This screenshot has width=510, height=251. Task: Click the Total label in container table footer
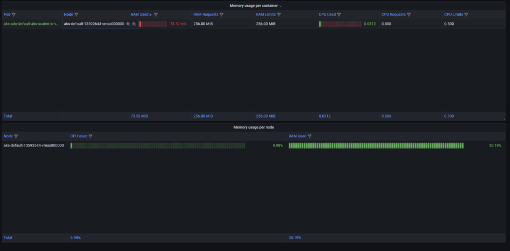point(8,116)
